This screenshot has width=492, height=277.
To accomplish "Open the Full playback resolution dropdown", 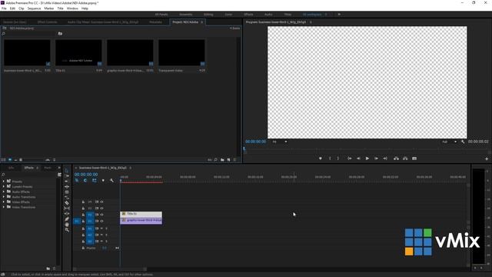I will [x=449, y=142].
